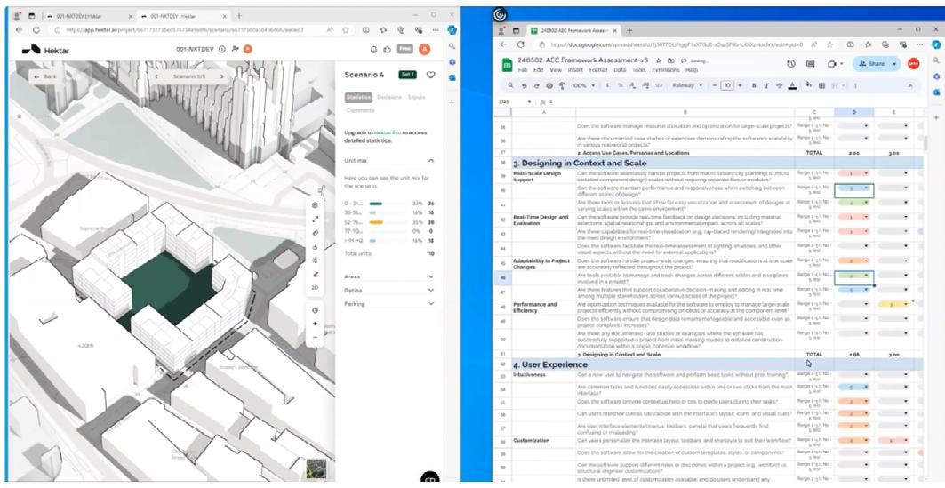Toggle italic in Sheets toolbar
Screen dimensions: 945x488
[x=767, y=86]
